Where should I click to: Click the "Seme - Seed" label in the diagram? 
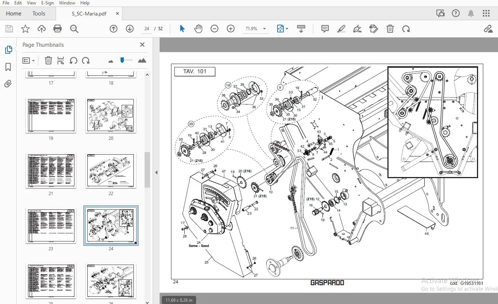click(x=199, y=246)
